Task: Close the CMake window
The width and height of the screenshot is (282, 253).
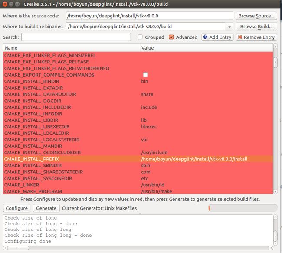Action: pyautogui.click(x=5, y=4)
